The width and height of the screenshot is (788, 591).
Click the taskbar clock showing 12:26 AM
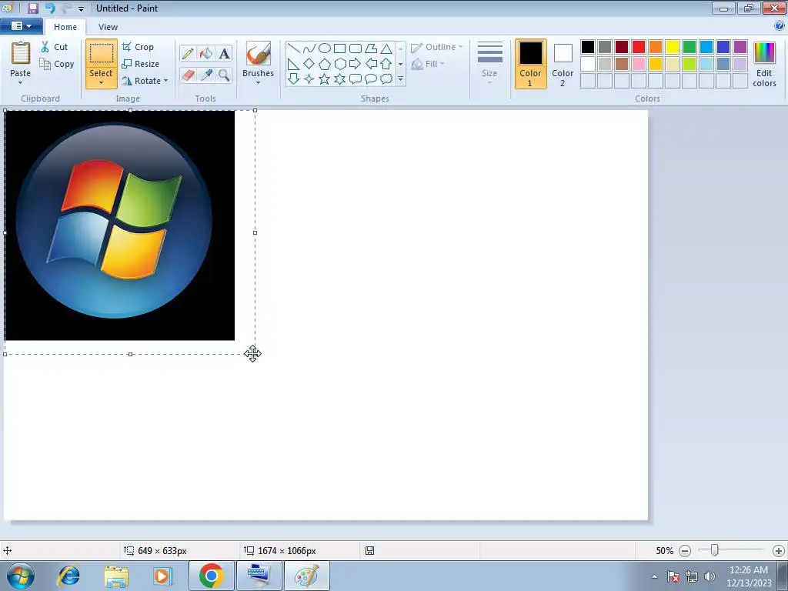click(x=748, y=570)
